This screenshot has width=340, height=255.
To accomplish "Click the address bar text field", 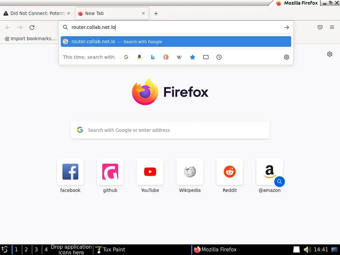I will click(176, 27).
